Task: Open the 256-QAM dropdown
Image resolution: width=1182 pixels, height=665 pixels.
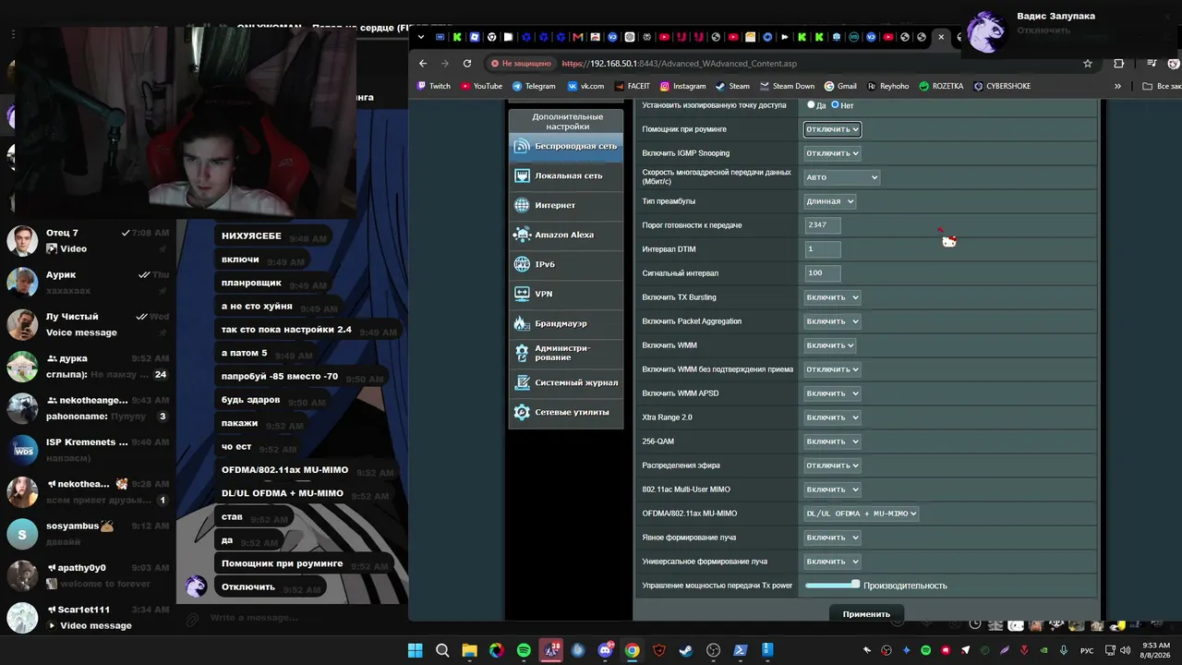Action: pos(832,441)
